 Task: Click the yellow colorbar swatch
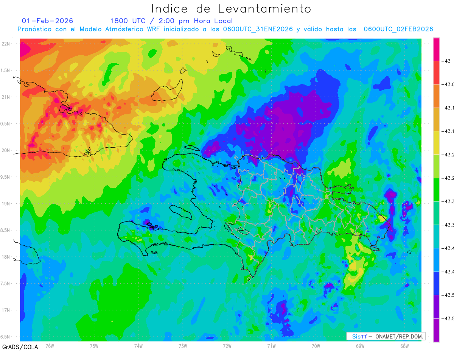pos(436,143)
